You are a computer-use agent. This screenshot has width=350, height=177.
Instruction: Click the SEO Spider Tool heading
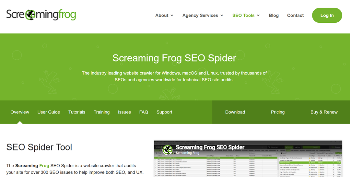tap(39, 147)
